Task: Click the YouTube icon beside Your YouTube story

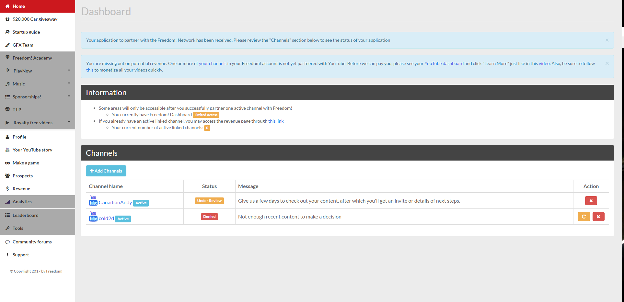Action: point(7,150)
